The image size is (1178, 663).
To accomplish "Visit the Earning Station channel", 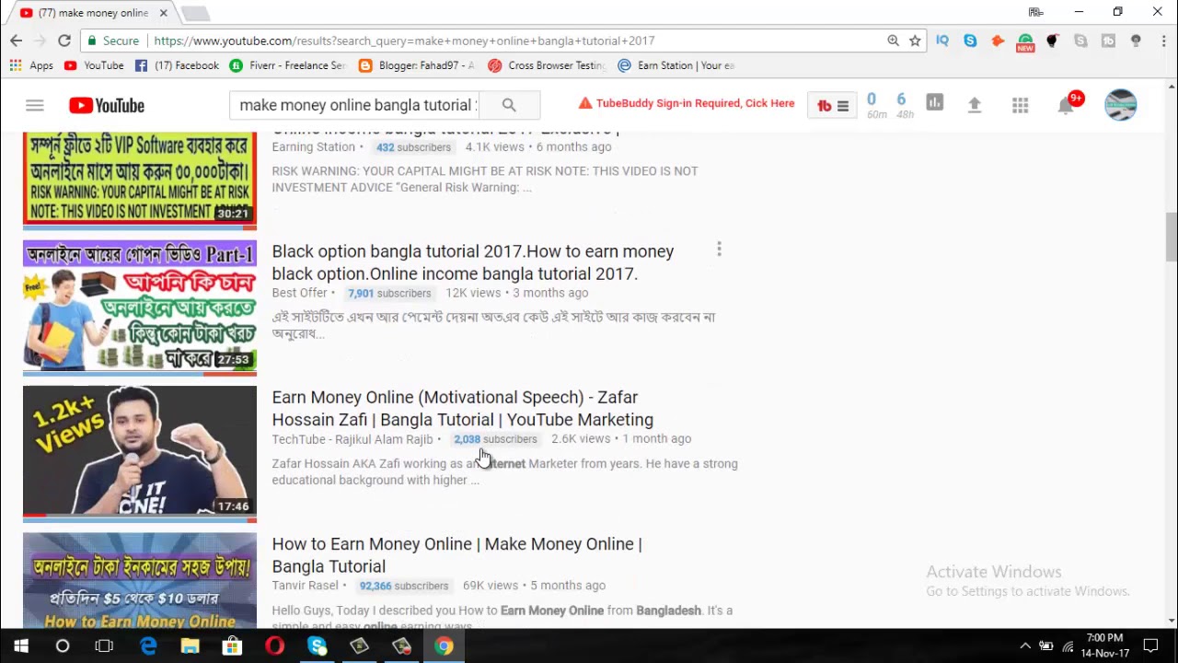I will (313, 146).
